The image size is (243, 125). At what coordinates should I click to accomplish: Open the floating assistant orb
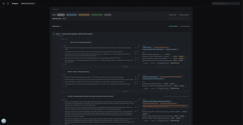tap(4, 121)
